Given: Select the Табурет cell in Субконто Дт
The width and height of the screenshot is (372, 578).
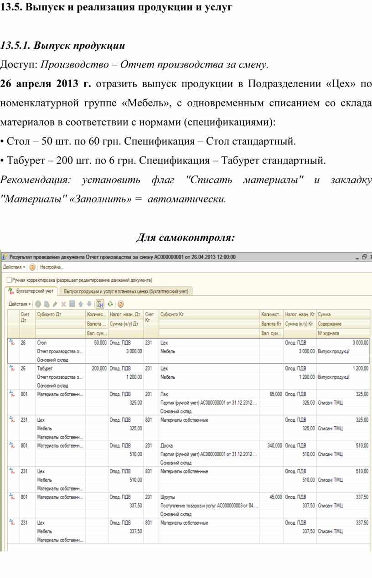Looking at the screenshot, I should point(60,368).
